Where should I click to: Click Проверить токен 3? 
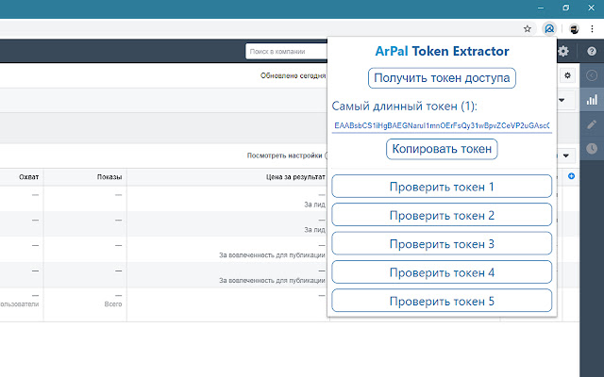tap(442, 243)
